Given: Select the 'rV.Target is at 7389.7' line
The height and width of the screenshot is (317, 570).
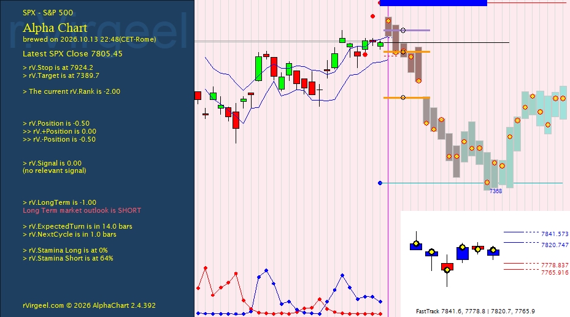Looking at the screenshot, I should pyautogui.click(x=61, y=75).
